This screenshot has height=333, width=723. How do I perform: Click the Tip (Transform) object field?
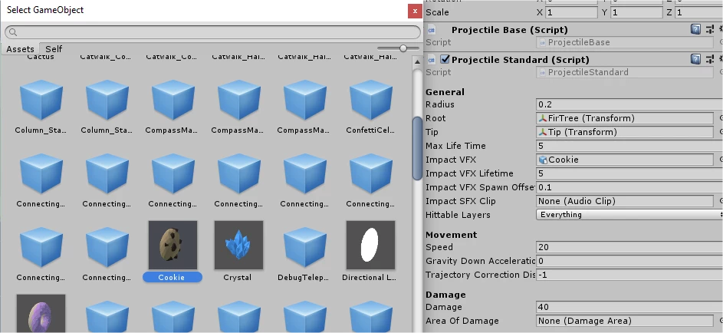[x=625, y=132]
